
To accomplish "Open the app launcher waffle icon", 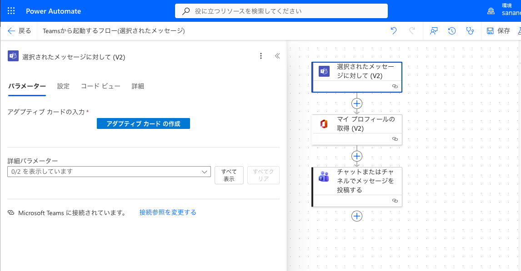I will [x=11, y=11].
